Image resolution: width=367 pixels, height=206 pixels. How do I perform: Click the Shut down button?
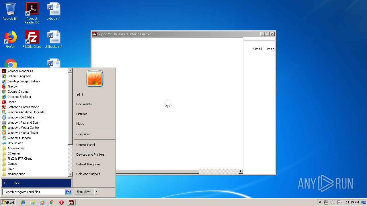84,192
